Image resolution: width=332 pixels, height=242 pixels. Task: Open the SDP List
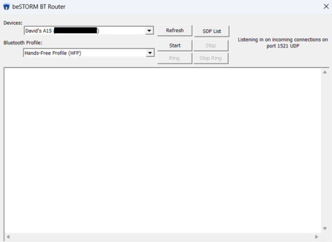tap(212, 31)
